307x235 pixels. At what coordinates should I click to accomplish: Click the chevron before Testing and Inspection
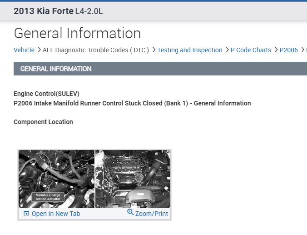tap(154, 50)
